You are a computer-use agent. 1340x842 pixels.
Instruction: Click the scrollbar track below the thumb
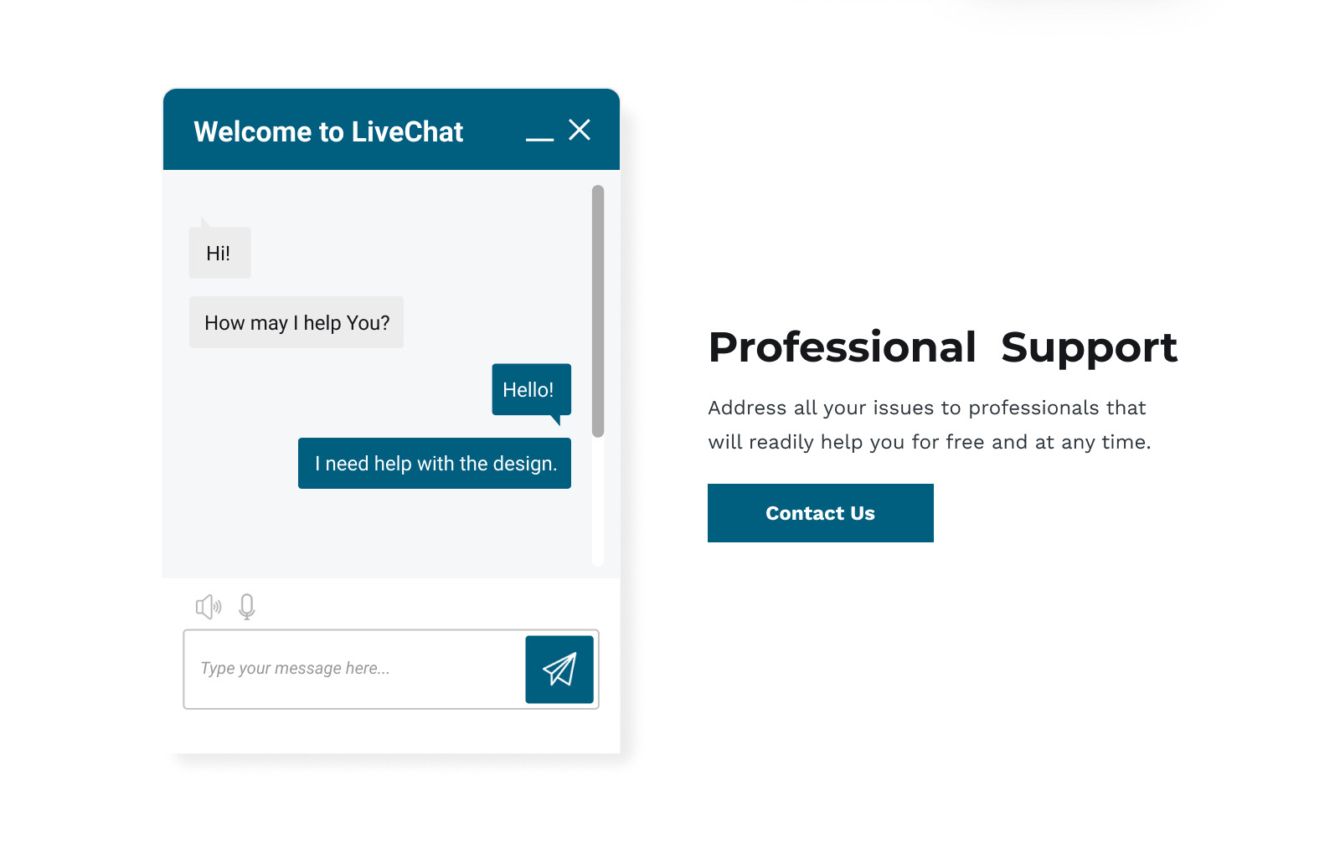(598, 502)
